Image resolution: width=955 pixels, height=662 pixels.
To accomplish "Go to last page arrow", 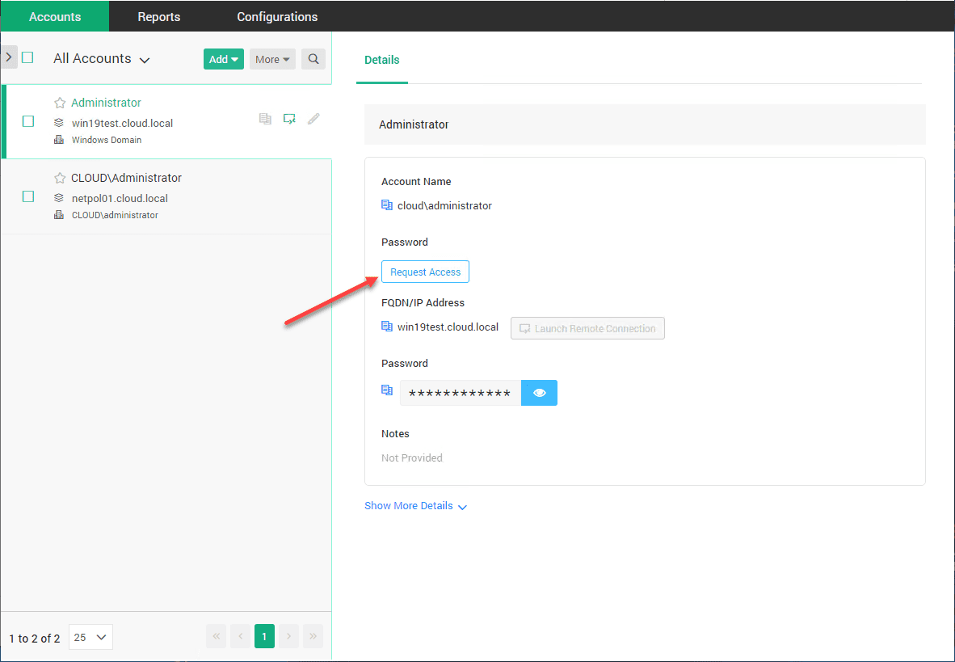I will [x=313, y=636].
